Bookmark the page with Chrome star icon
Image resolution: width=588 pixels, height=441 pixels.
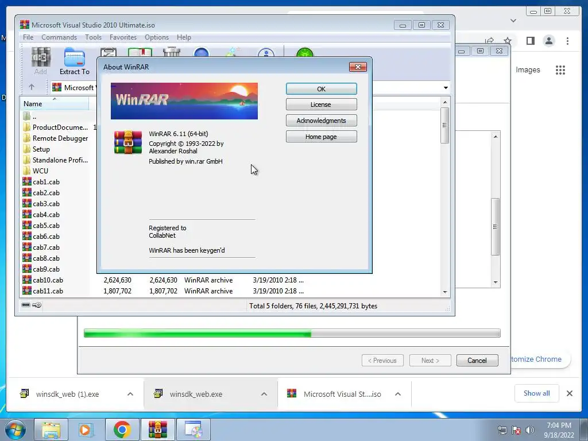click(x=508, y=41)
